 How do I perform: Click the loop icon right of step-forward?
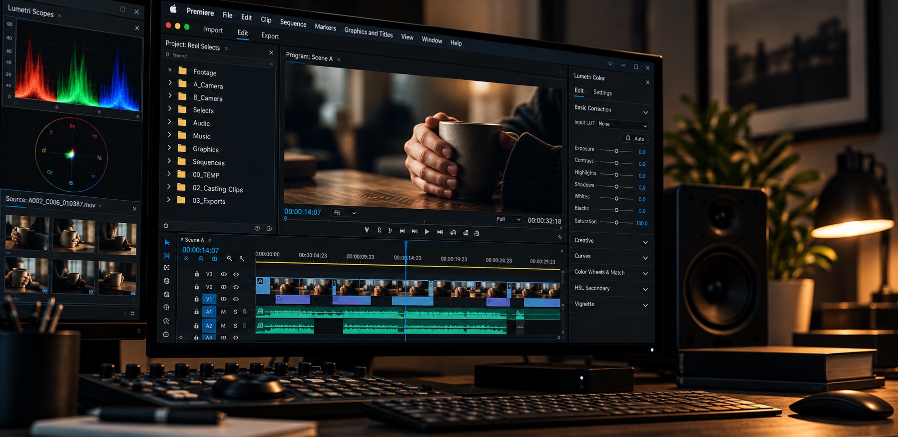click(453, 232)
